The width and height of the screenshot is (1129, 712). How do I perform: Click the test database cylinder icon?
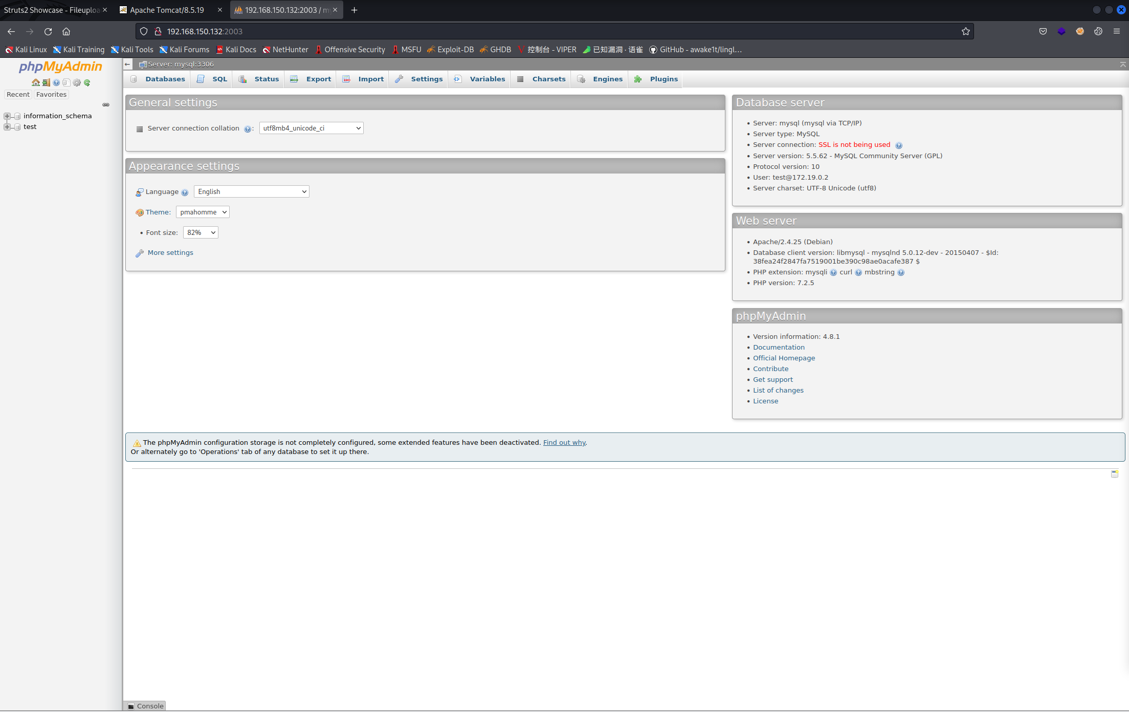point(17,127)
